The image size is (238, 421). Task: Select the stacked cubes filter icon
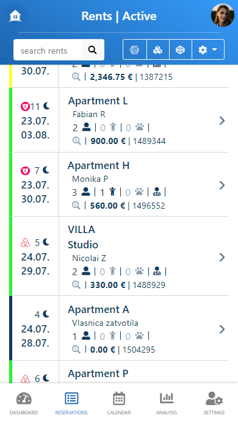(157, 49)
